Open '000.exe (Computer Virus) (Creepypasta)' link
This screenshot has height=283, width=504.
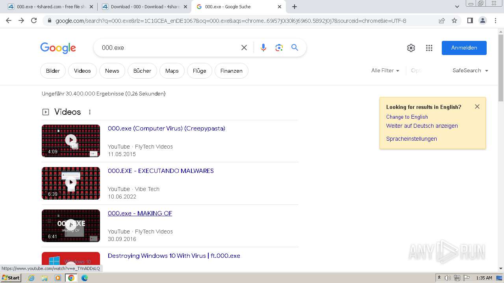[x=167, y=129]
